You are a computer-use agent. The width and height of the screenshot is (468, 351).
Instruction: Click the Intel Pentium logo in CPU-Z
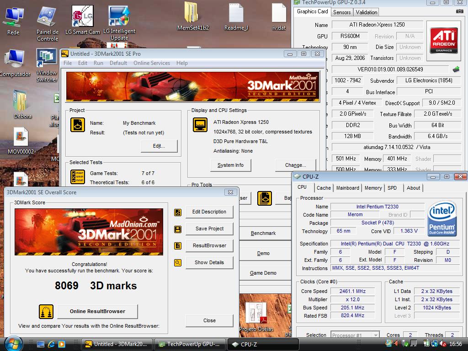click(x=442, y=219)
